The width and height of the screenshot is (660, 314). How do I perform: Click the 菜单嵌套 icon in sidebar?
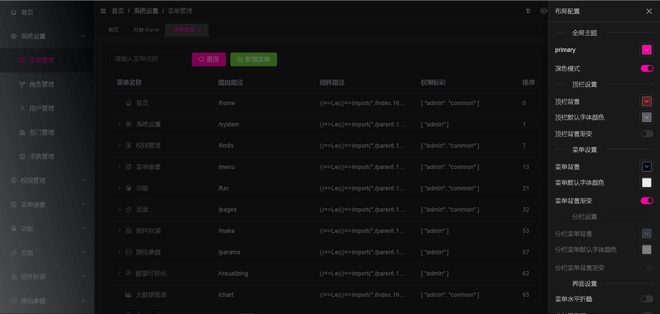[x=14, y=204]
